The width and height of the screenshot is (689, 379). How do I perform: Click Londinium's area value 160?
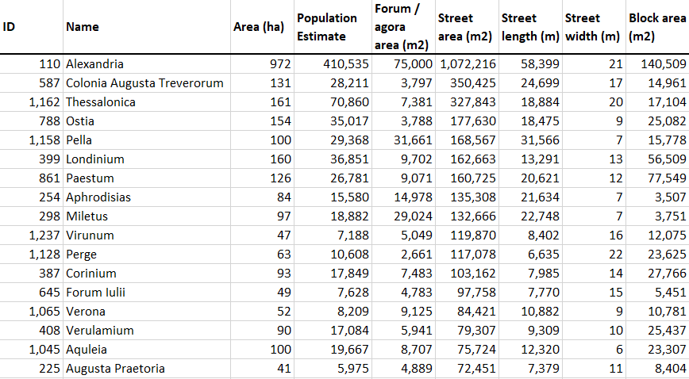262,159
